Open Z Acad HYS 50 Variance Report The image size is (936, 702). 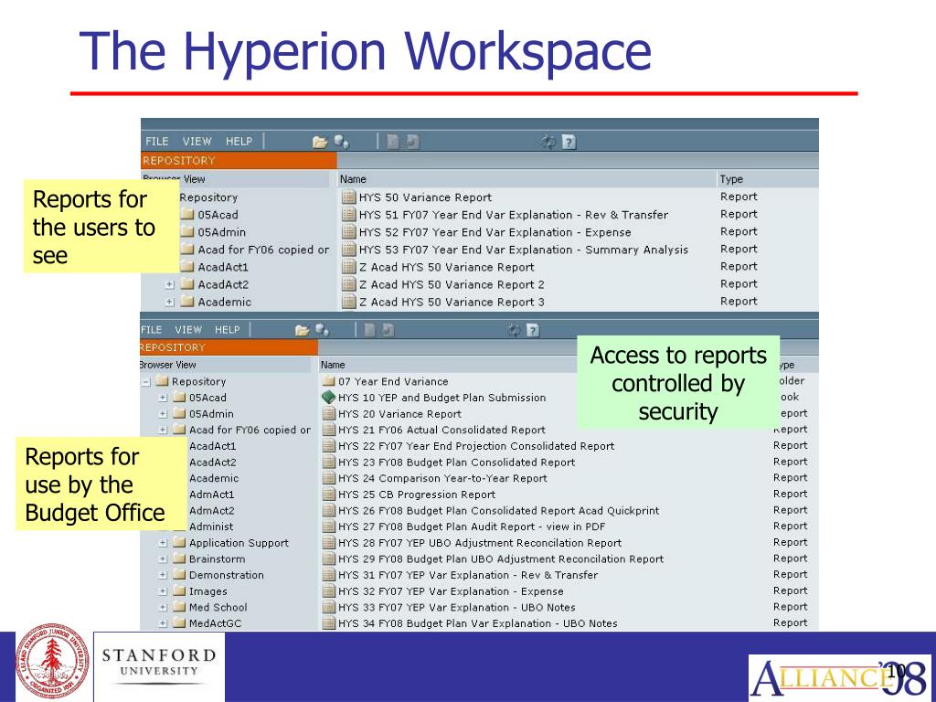pos(446,268)
